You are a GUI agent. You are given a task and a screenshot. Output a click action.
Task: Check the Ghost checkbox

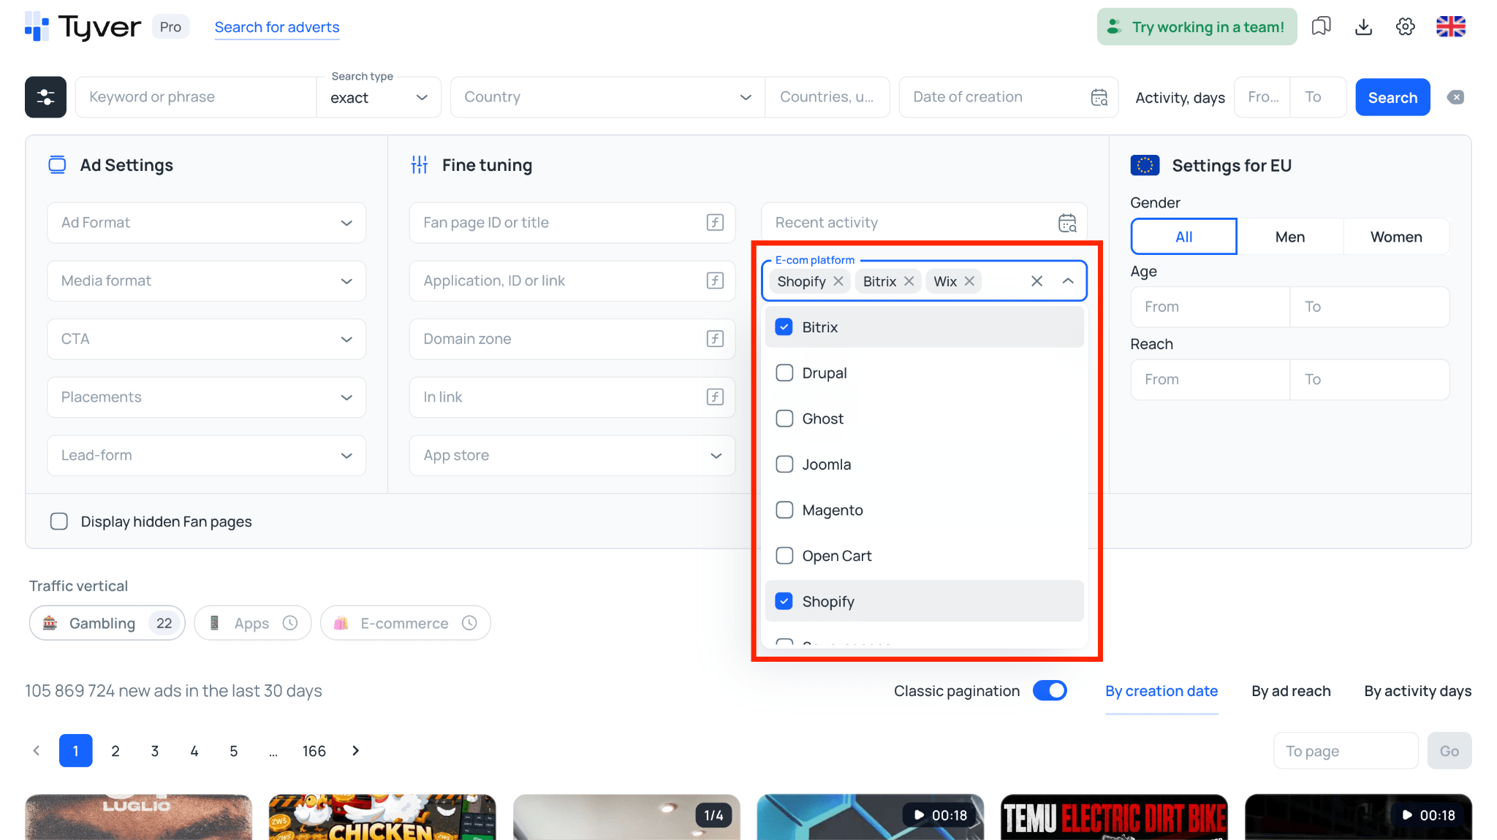[x=784, y=419]
